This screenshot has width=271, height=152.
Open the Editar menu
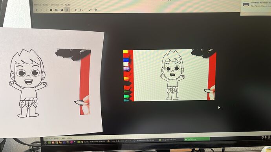46,5
